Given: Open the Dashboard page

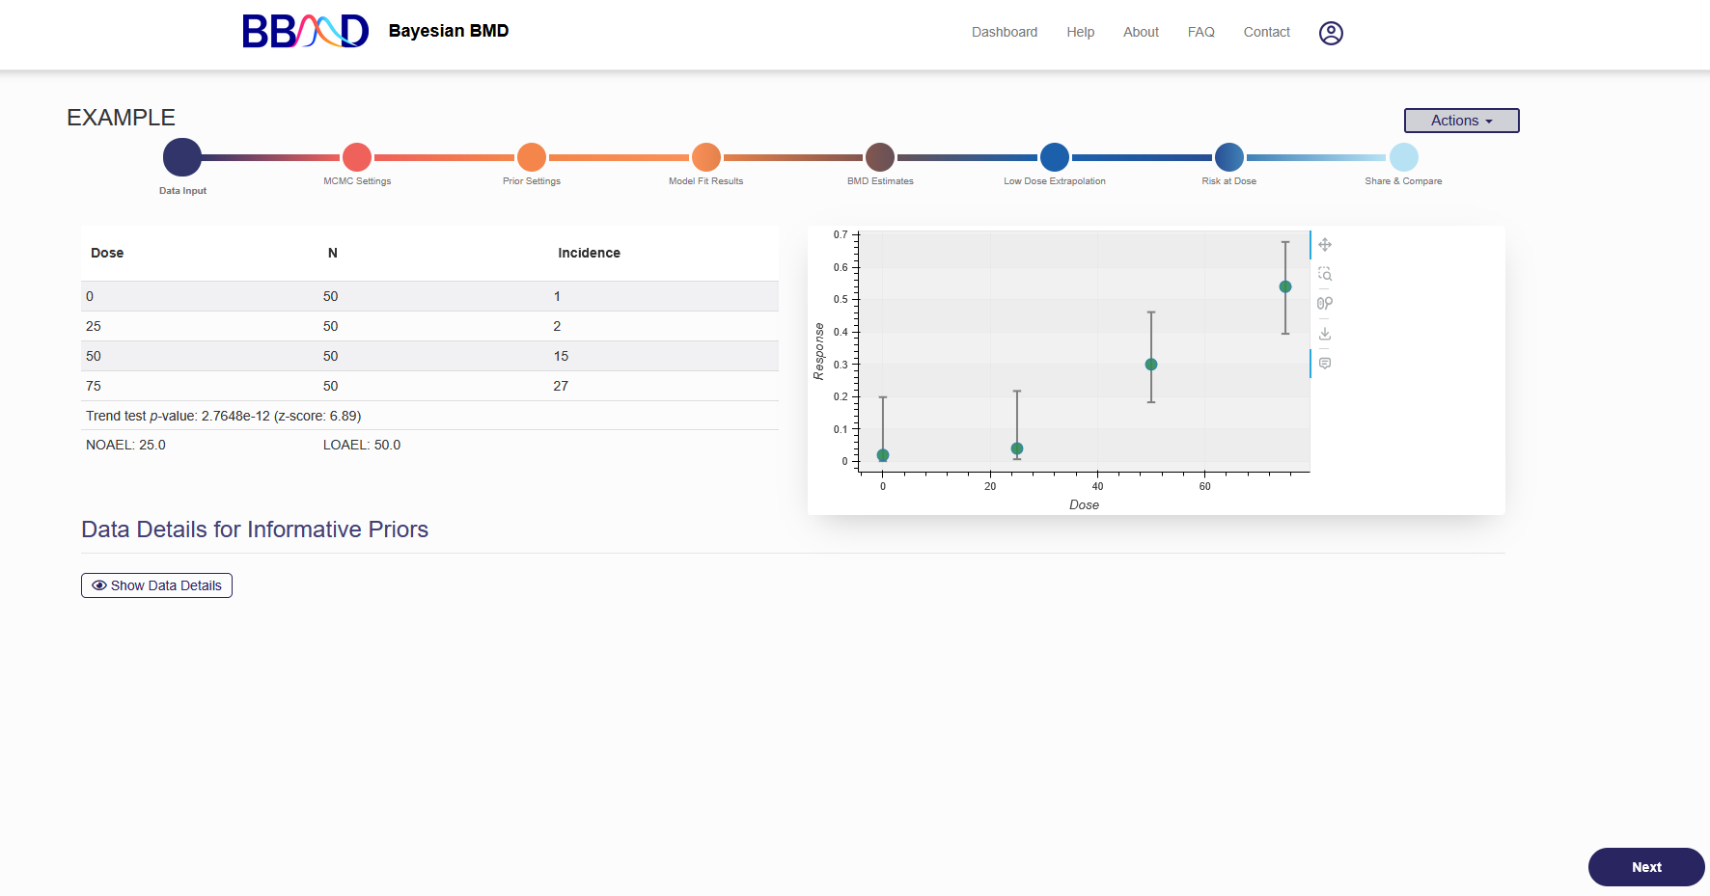Looking at the screenshot, I should click(1005, 32).
